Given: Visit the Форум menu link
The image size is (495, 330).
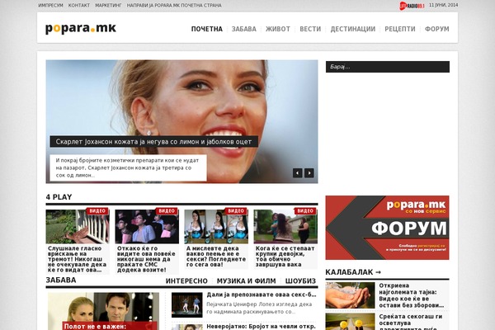Looking at the screenshot, I should [437, 29].
